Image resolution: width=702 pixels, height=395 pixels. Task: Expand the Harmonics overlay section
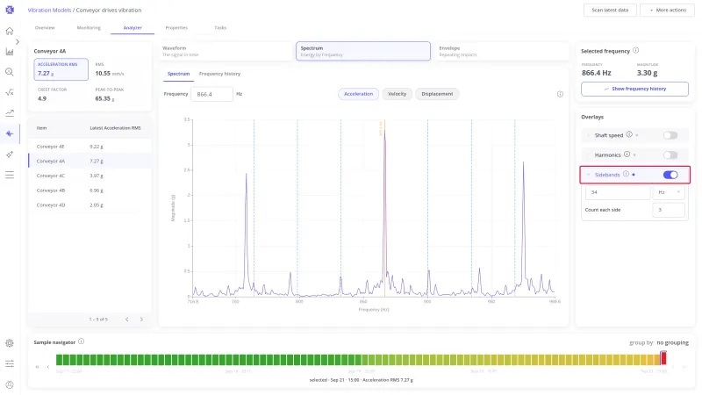(588, 155)
